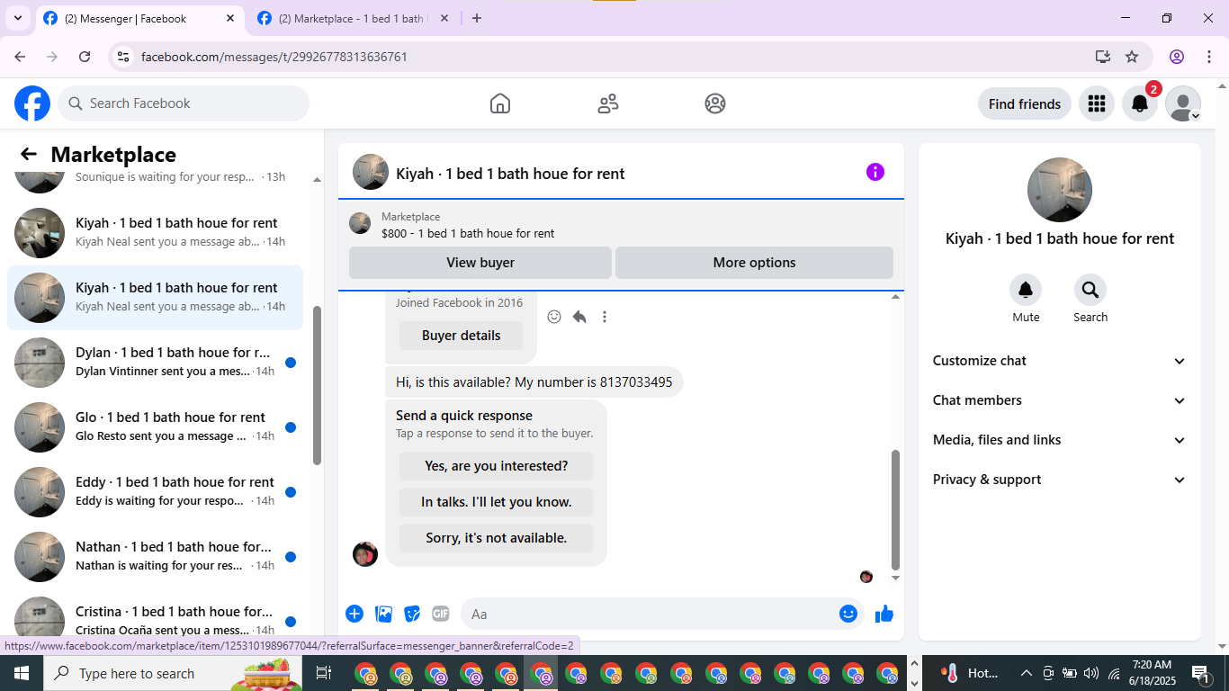The image size is (1229, 691).
Task: Open Nathan's conversation in list
Action: coord(156,557)
